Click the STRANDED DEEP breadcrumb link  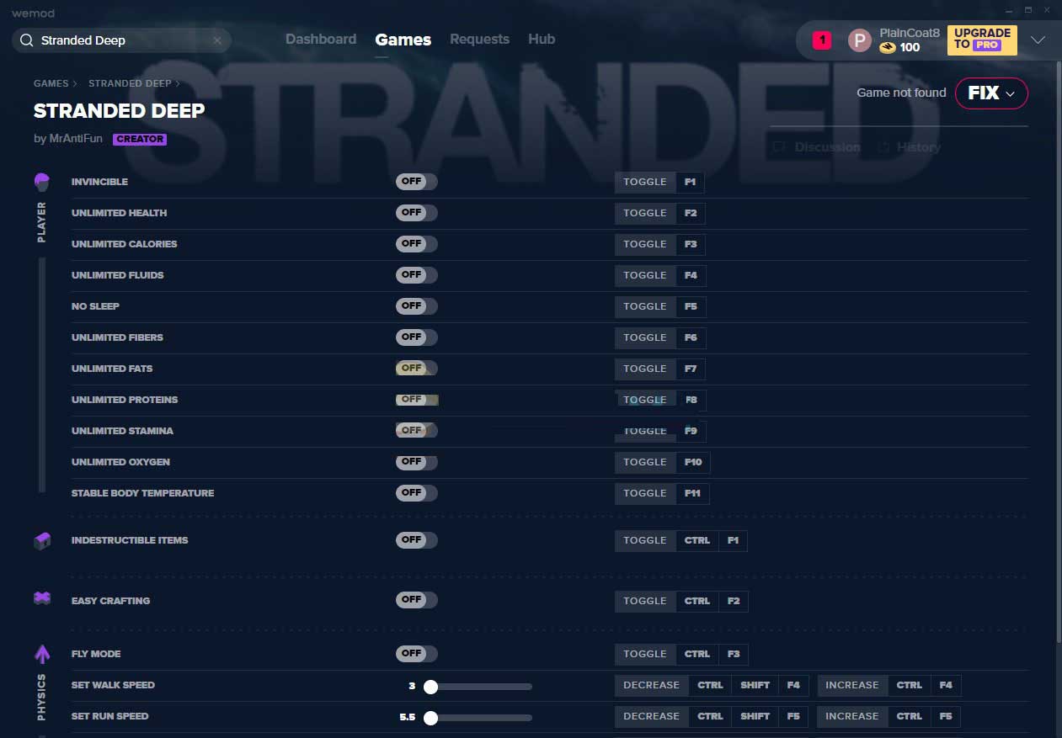[x=130, y=83]
